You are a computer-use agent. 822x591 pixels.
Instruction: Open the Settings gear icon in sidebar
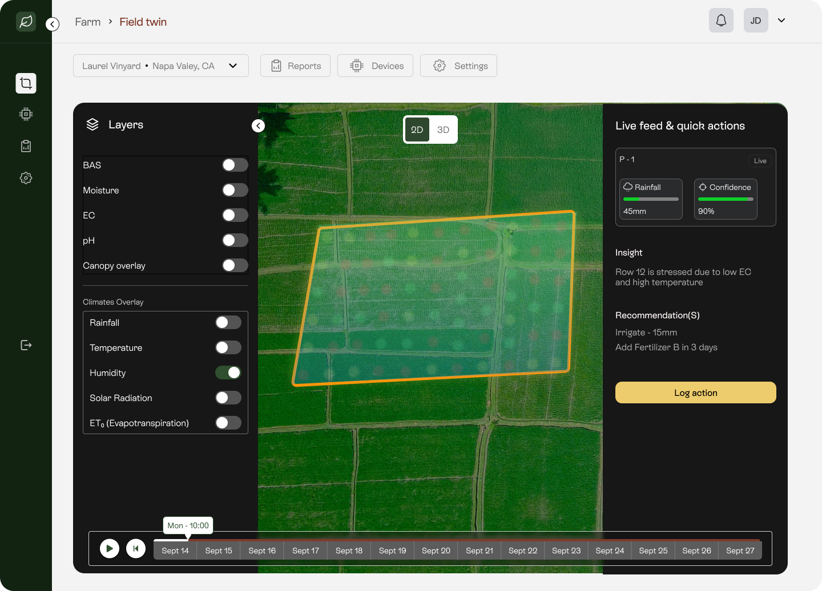(x=26, y=178)
